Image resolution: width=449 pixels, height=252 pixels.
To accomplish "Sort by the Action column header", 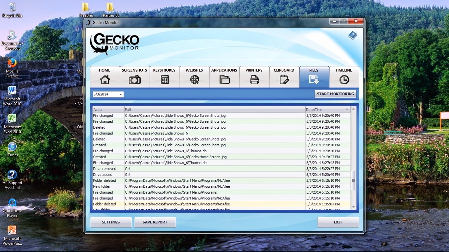I will [108, 110].
